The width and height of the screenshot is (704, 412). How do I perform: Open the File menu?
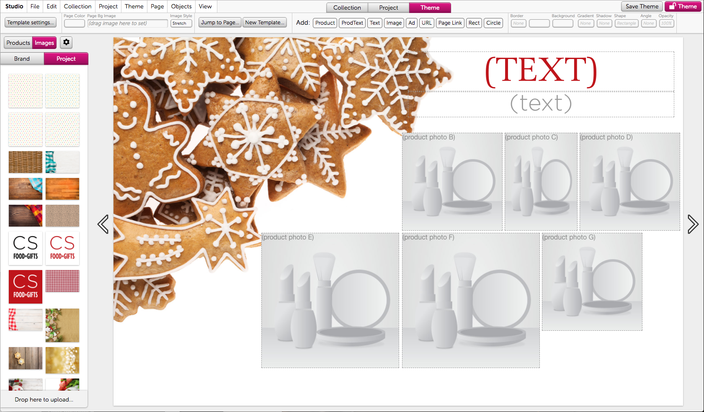(x=35, y=6)
